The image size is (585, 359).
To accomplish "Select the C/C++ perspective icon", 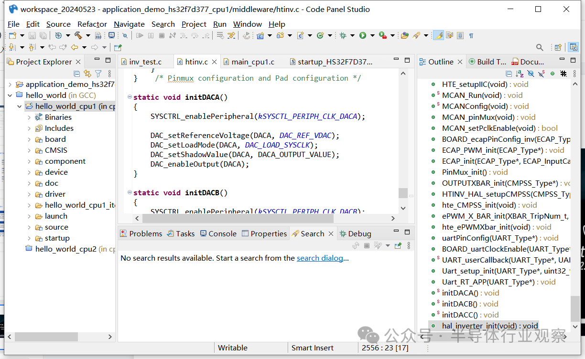I will coord(574,47).
